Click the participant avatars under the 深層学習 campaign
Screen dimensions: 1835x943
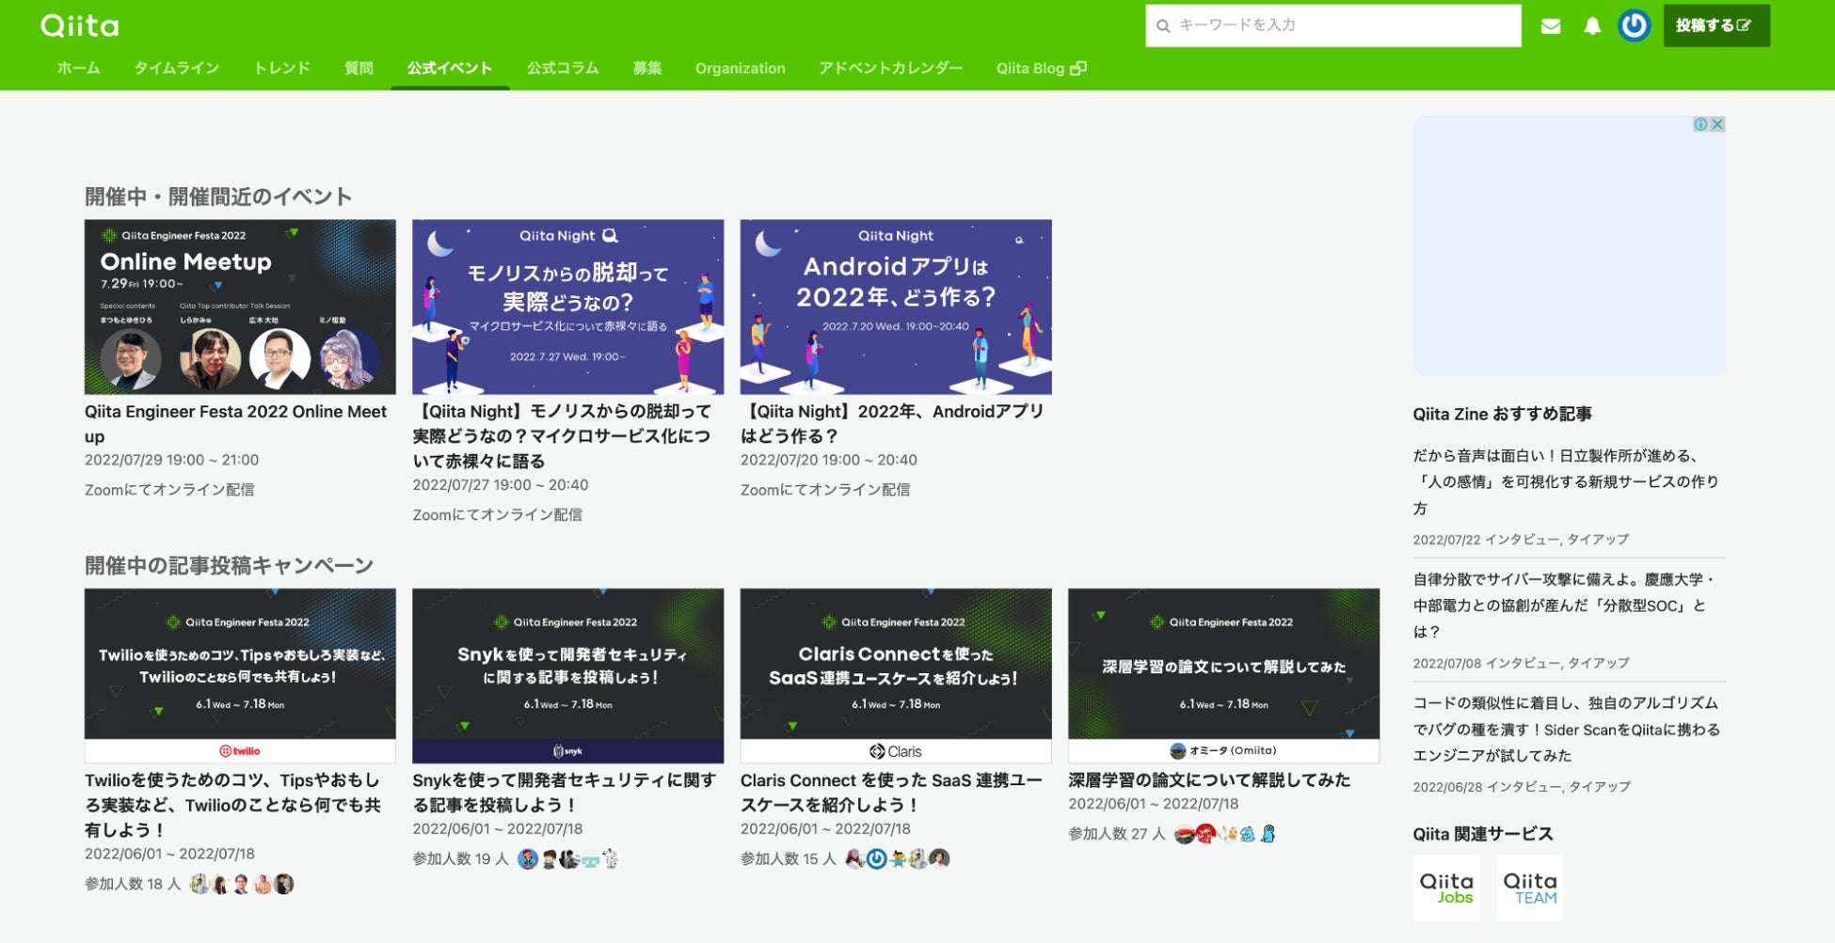pos(1225,834)
